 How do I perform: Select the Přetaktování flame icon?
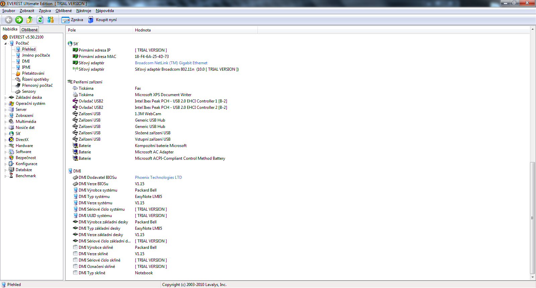[x=18, y=73]
